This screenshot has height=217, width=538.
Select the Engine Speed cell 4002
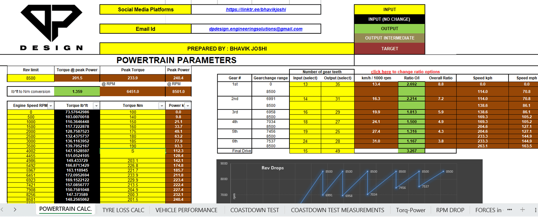(30, 151)
